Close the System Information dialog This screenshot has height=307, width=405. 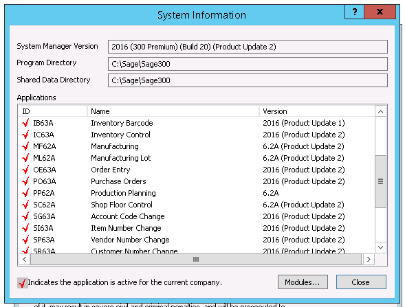pos(361,282)
